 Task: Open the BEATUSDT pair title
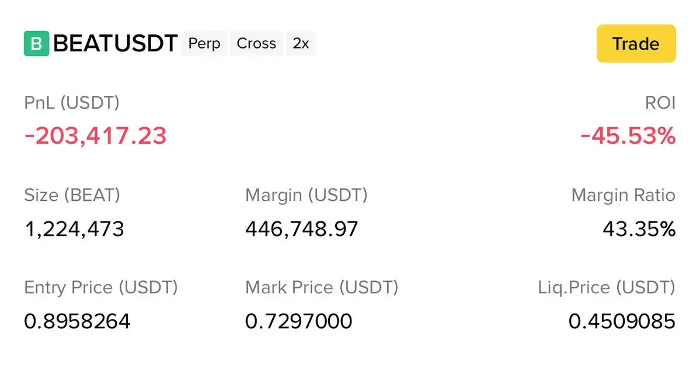[x=115, y=44]
